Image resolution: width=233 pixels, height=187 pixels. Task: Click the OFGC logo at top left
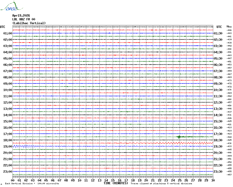click(12, 6)
